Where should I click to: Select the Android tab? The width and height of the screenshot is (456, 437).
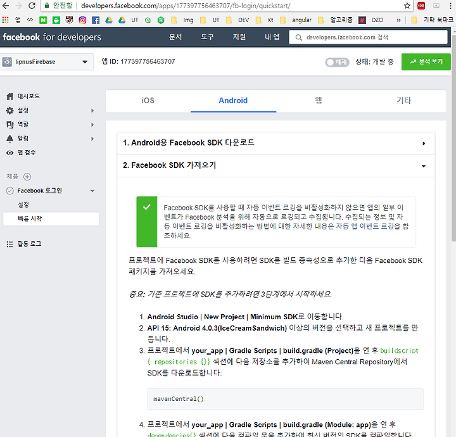click(233, 101)
